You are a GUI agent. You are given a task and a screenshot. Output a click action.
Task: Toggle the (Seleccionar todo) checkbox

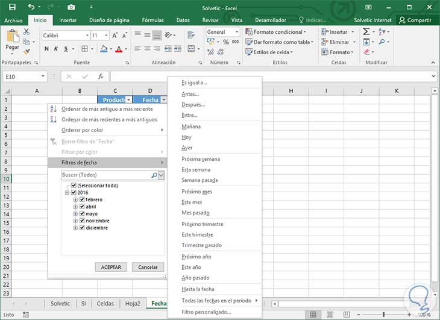tap(74, 185)
